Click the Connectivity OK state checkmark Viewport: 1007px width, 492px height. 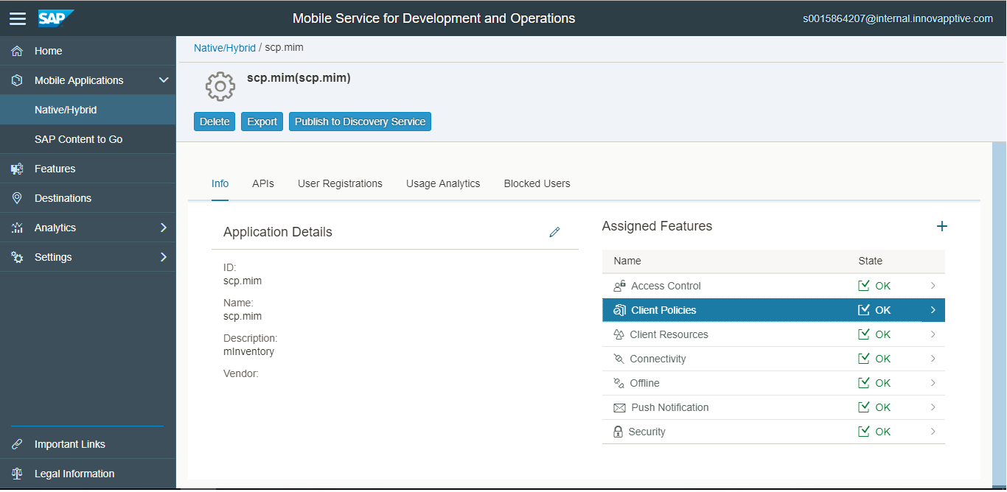tap(864, 359)
